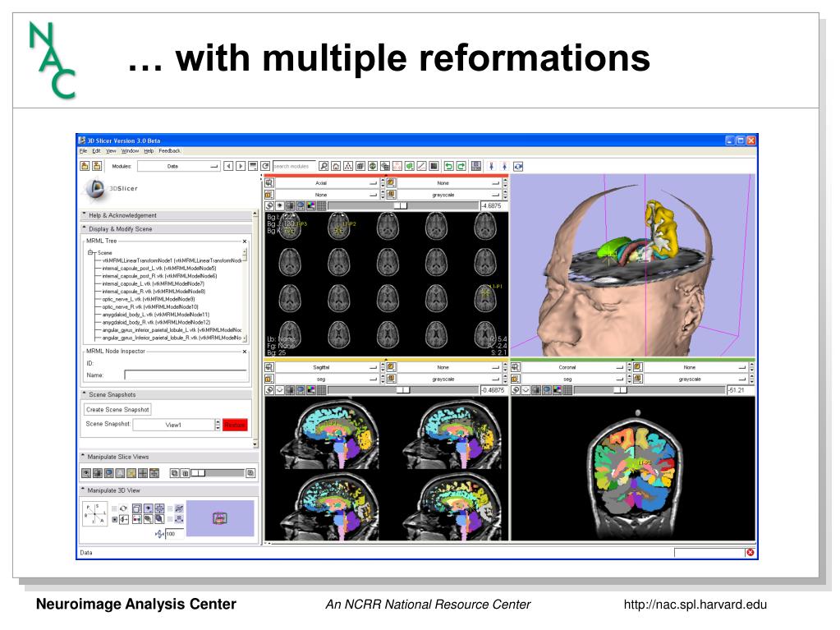Click the center 3D view icon
Image resolution: width=840 pixels, height=630 pixels.
[x=159, y=508]
